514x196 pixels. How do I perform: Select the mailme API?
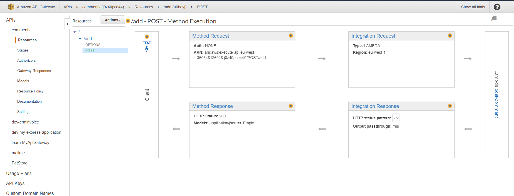[18, 153]
